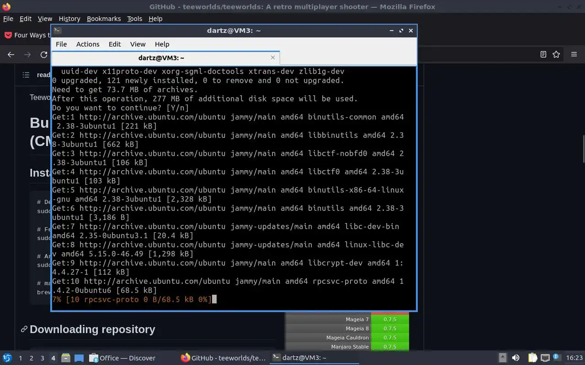The image size is (585, 365).
Task: Toggle reader view in Firefox
Action: 543,54
